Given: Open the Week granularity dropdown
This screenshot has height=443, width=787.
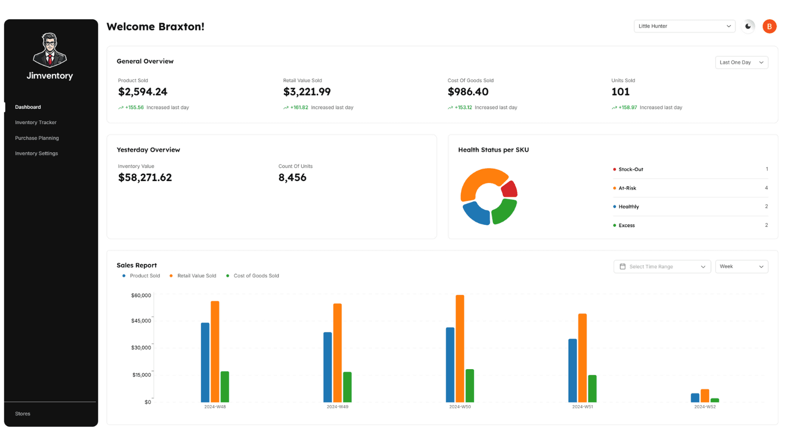Looking at the screenshot, I should click(x=741, y=266).
